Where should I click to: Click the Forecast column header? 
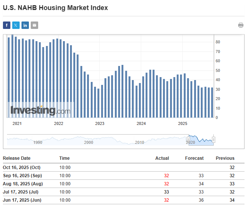pyautogui.click(x=194, y=158)
